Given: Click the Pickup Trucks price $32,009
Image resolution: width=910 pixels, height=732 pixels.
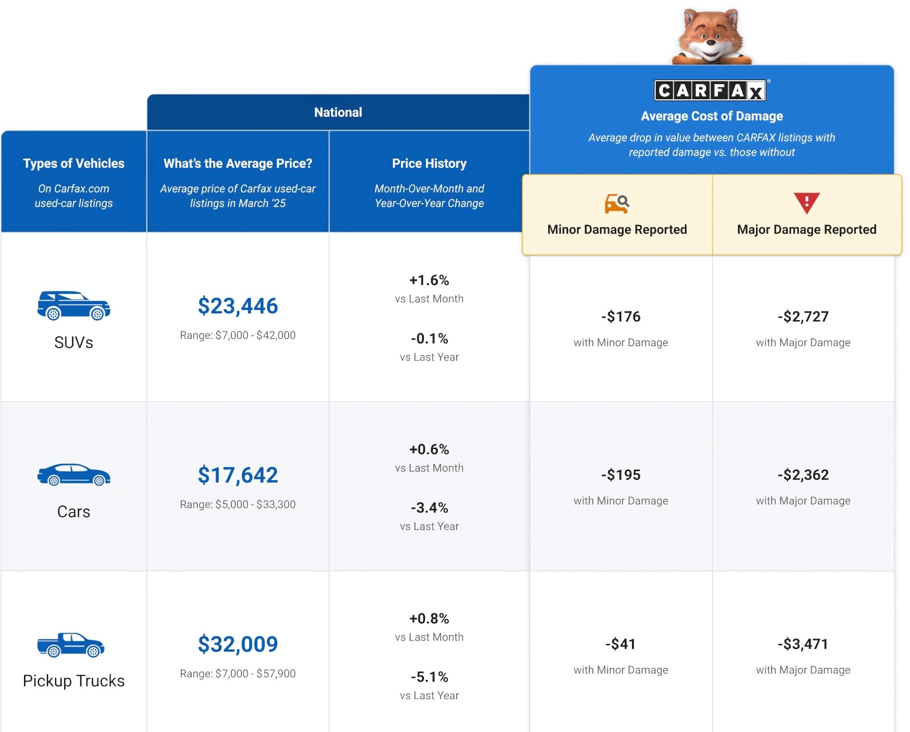Looking at the screenshot, I should point(238,644).
